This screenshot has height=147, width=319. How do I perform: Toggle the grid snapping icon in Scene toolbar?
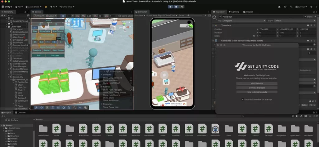tap(63, 16)
